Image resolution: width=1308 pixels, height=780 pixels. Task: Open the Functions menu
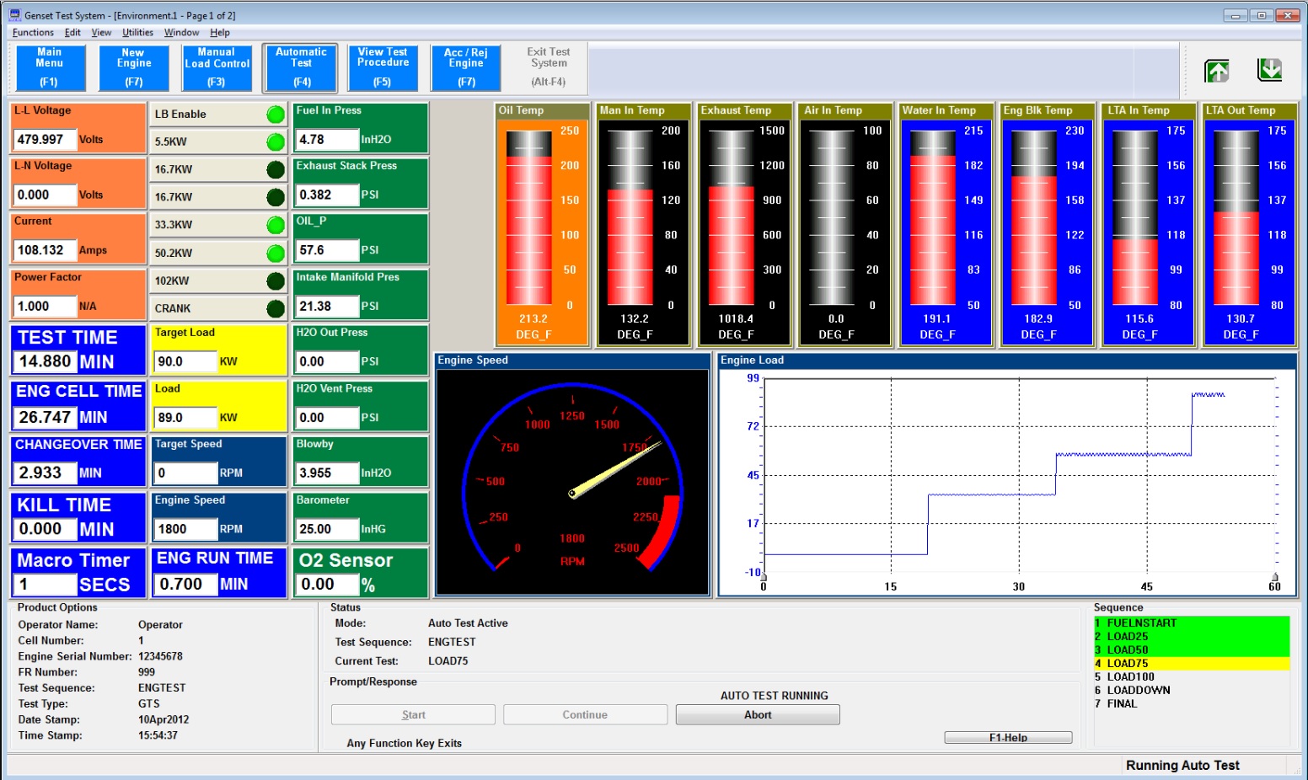point(33,32)
